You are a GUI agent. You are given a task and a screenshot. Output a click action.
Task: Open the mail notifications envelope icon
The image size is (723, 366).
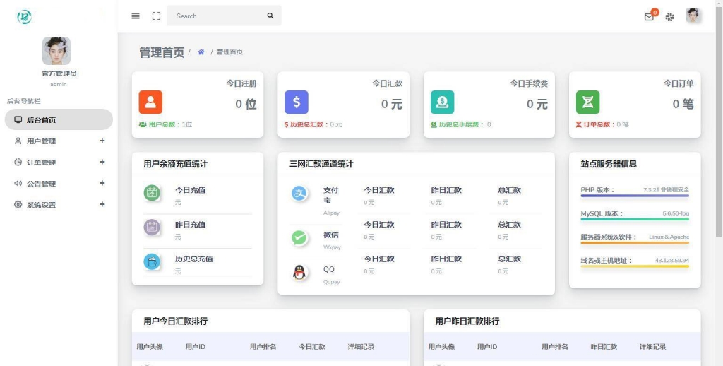coord(649,17)
